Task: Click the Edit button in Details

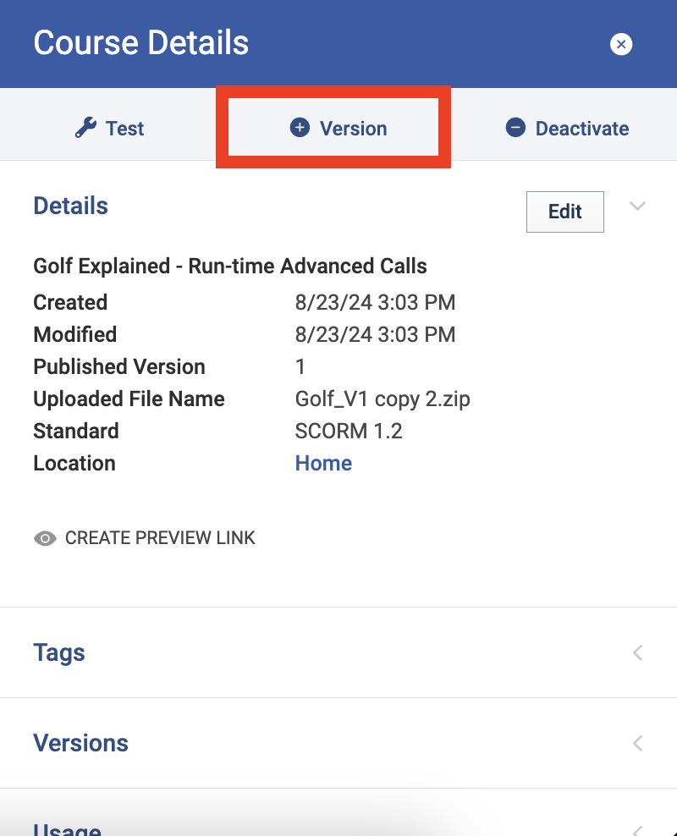Action: (564, 212)
